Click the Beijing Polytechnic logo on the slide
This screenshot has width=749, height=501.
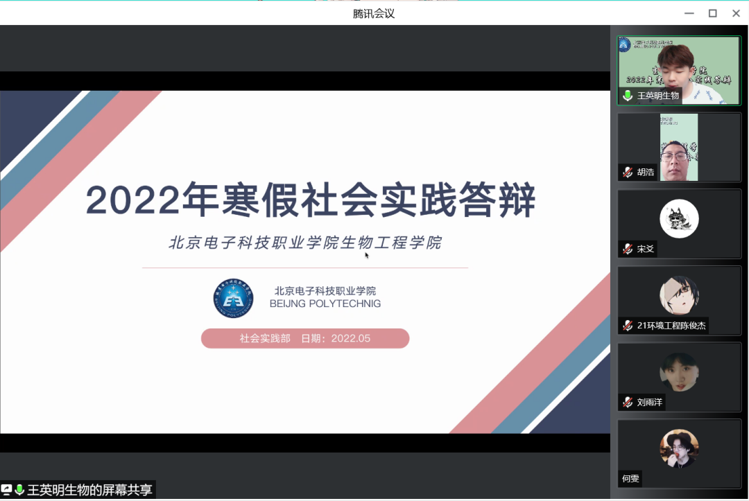coord(233,298)
